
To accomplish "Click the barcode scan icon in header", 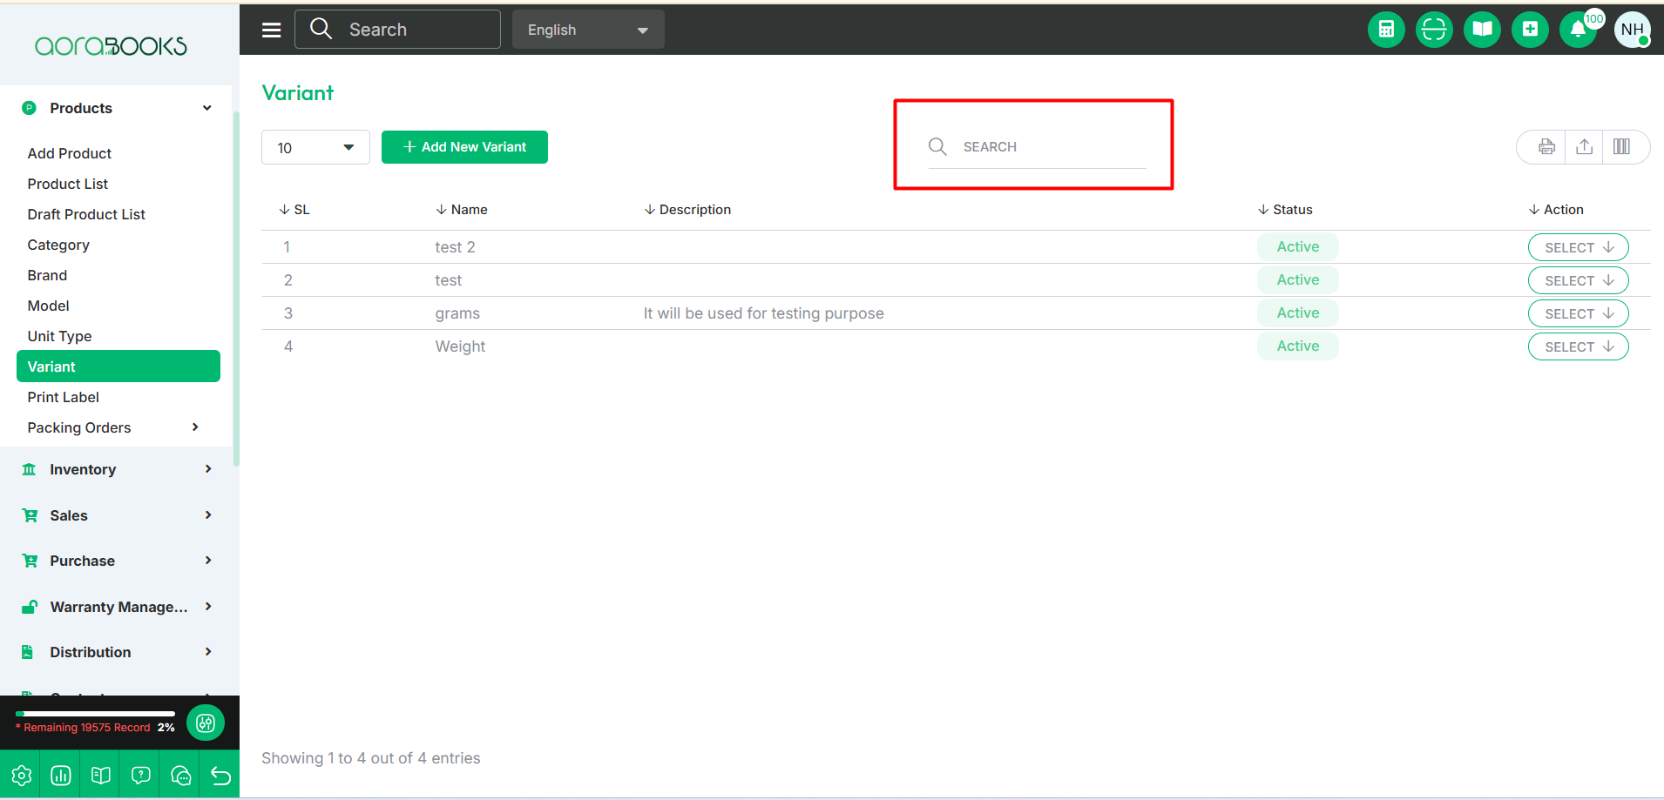I will point(1434,30).
